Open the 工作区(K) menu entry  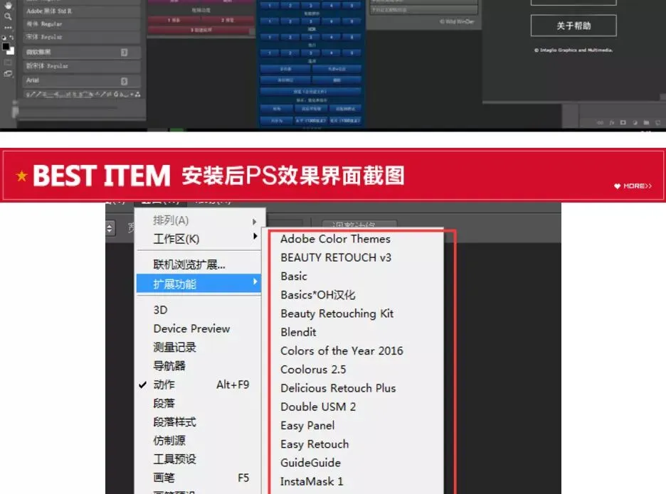[199, 239]
